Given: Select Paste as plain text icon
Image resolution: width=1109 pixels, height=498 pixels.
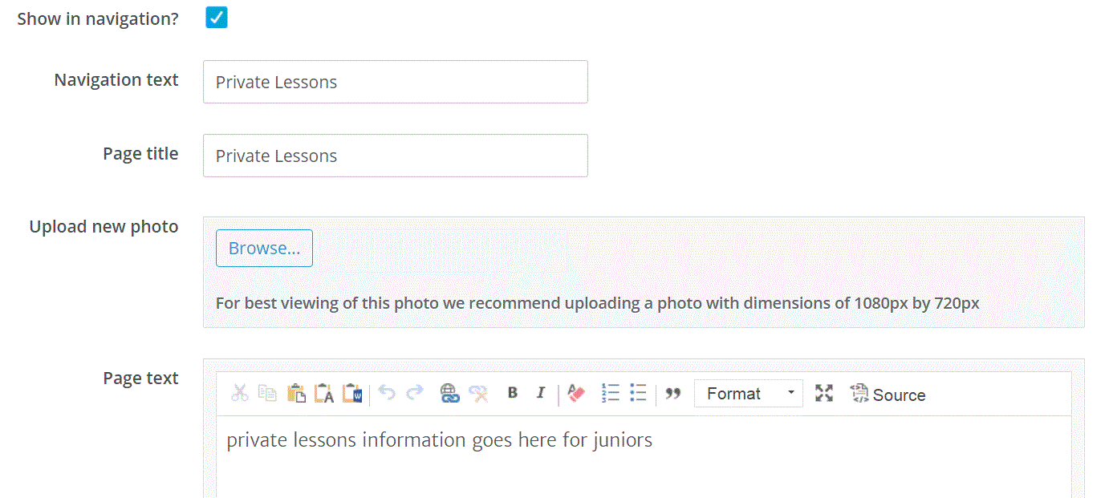Looking at the screenshot, I should pyautogui.click(x=324, y=394).
